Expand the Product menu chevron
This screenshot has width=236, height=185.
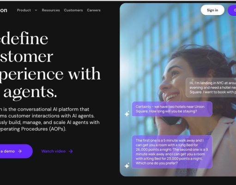pyautogui.click(x=36, y=10)
